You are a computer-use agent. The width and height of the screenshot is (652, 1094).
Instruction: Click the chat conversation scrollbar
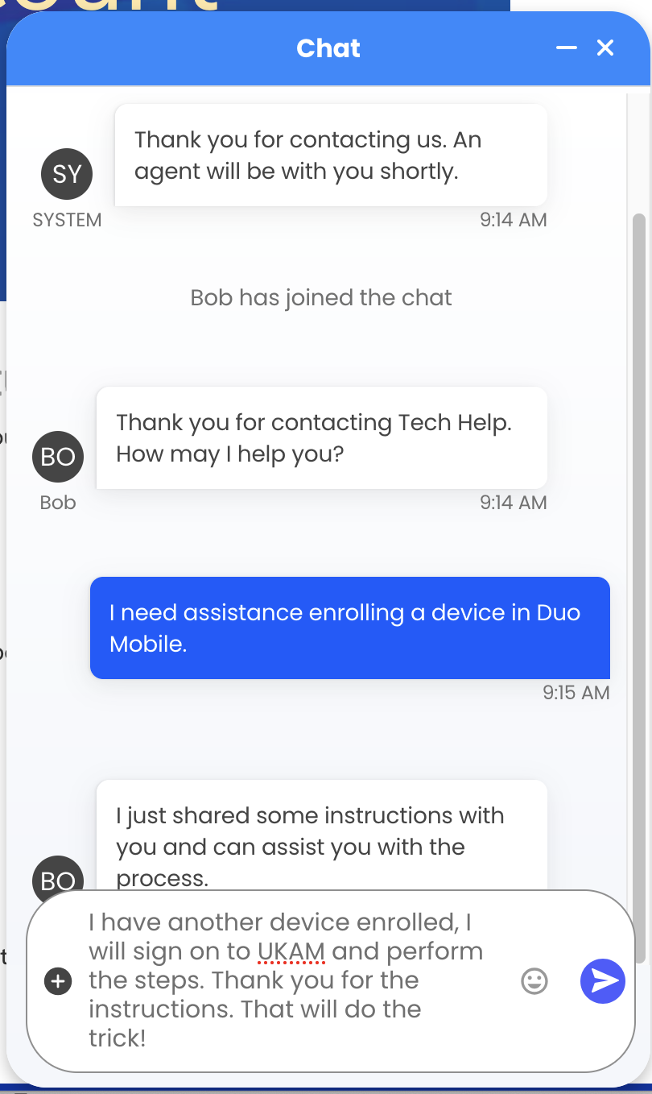point(639,564)
